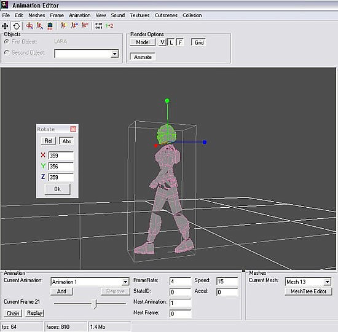Click the red X-axis gizmo handle

(156, 146)
